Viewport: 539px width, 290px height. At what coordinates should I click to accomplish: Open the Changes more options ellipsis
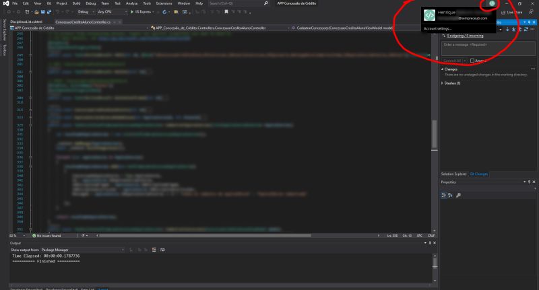[x=533, y=69]
